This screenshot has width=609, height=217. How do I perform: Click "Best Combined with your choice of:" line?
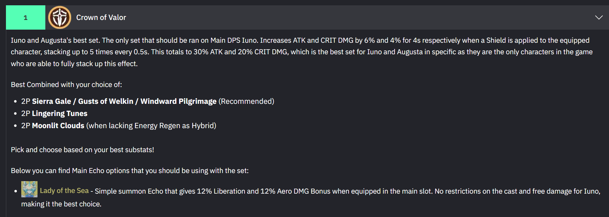[x=66, y=84]
